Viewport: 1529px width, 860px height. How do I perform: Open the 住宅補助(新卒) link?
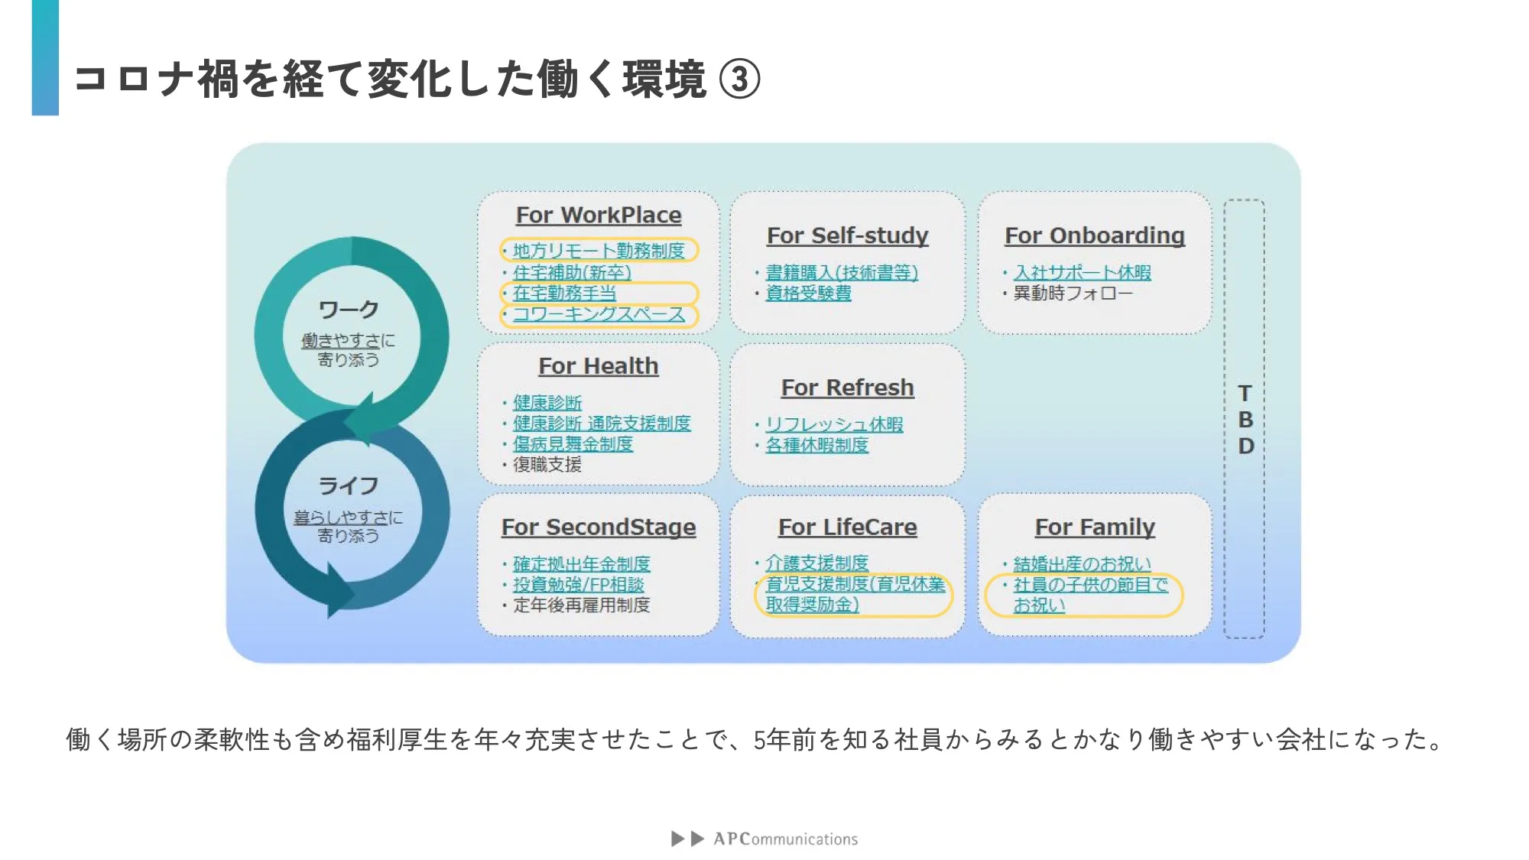(x=572, y=272)
